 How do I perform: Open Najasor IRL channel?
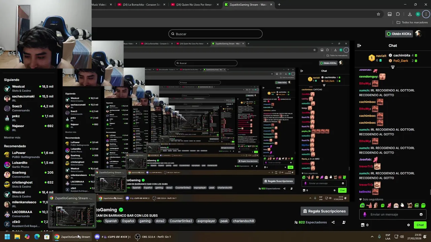[29, 128]
